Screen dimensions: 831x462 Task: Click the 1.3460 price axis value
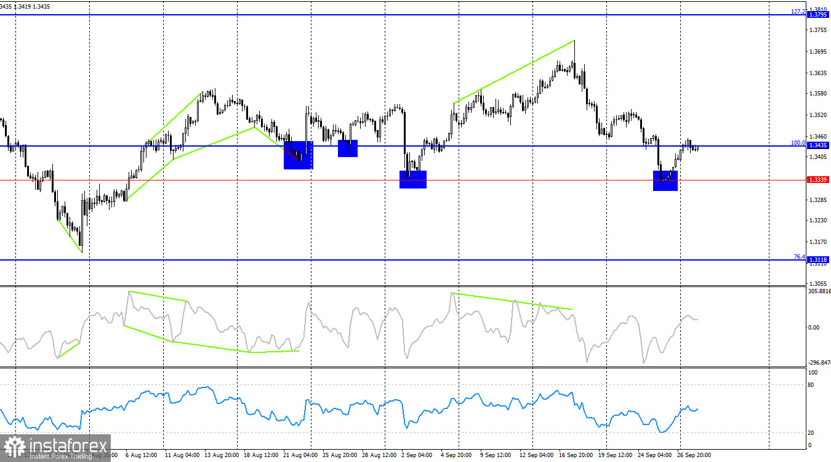click(x=817, y=136)
